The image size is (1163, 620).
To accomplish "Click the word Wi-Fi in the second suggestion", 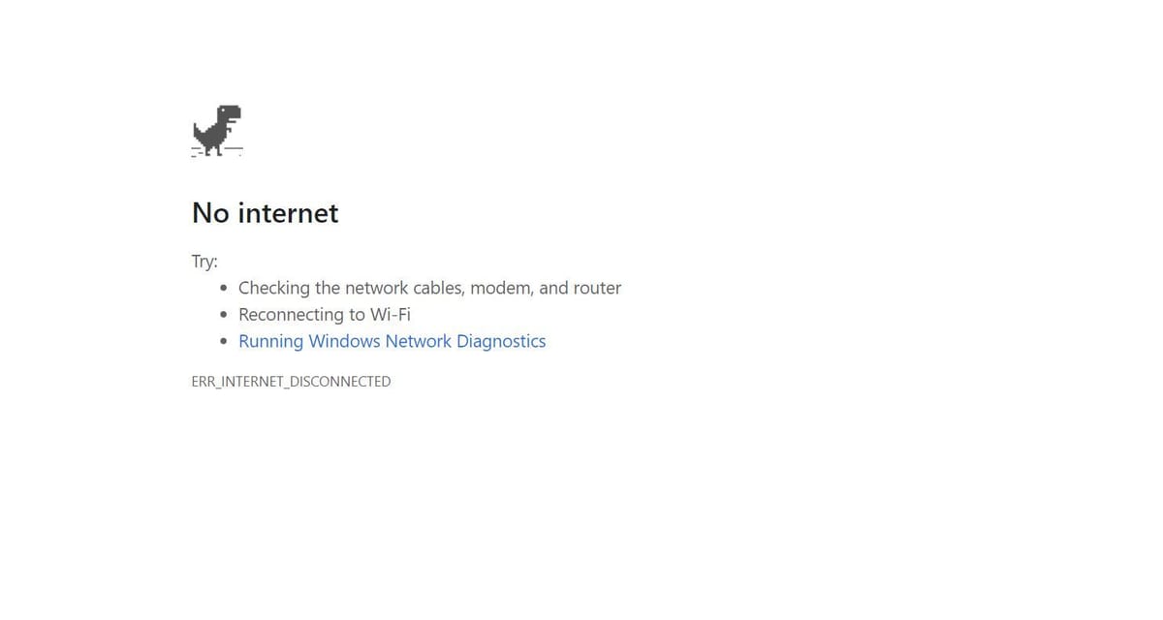I will click(391, 314).
